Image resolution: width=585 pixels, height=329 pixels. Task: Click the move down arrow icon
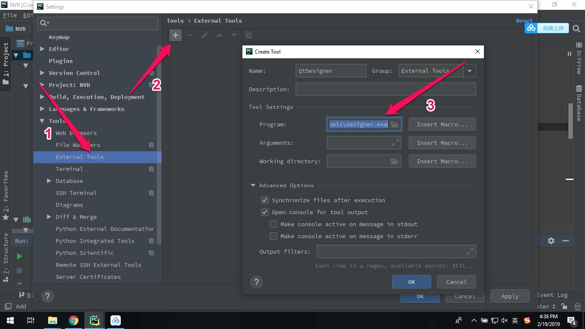(x=234, y=35)
